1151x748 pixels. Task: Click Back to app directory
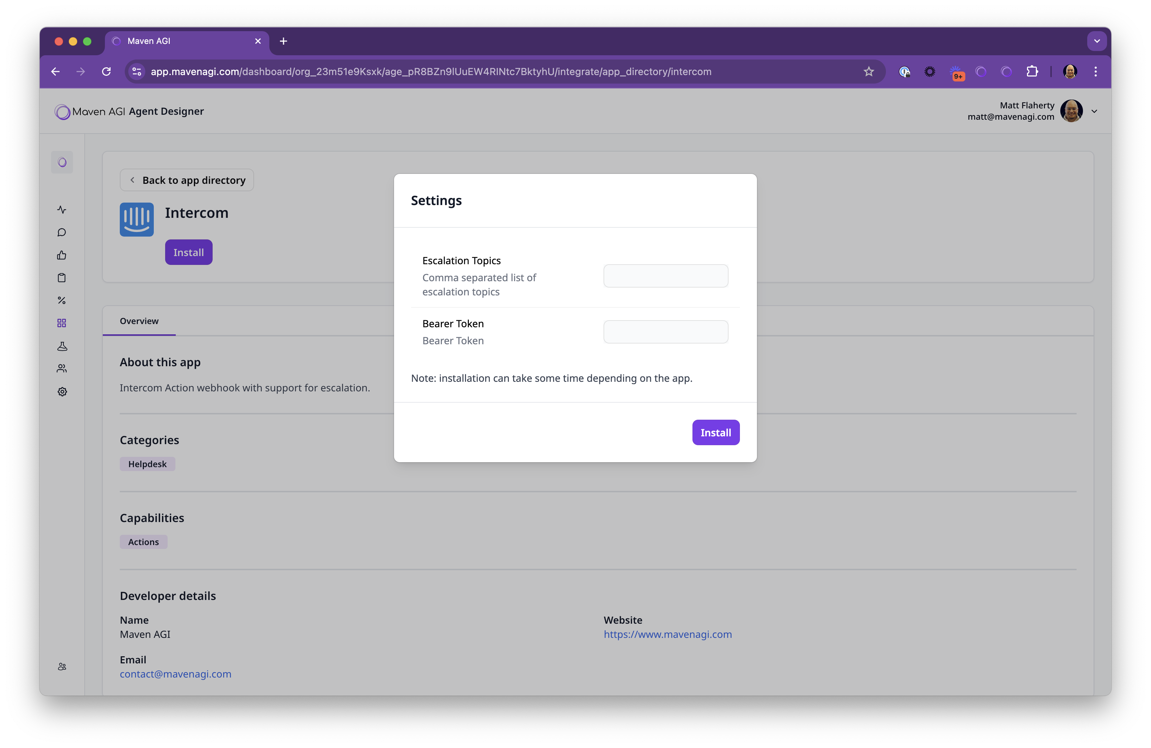[x=186, y=180]
